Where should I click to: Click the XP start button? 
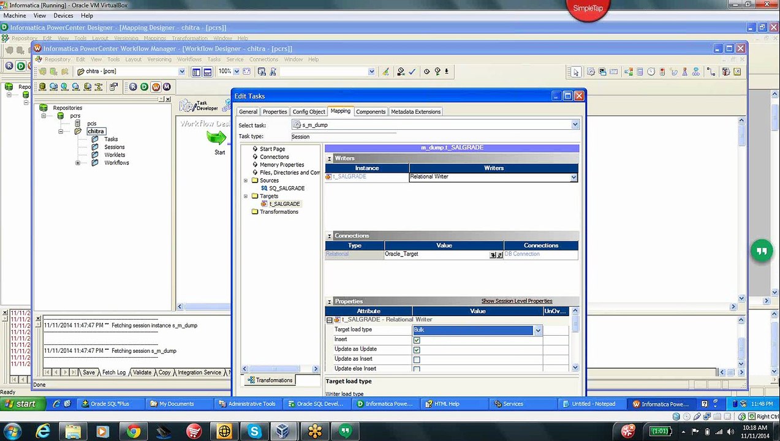coord(23,404)
